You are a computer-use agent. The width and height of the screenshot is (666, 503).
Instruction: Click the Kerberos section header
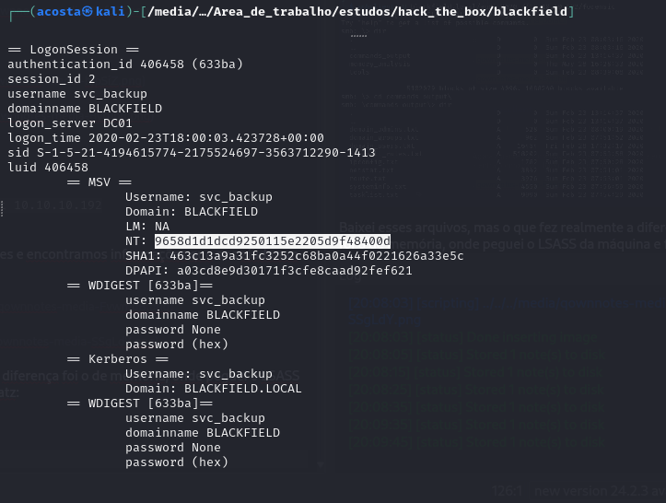[x=118, y=359]
